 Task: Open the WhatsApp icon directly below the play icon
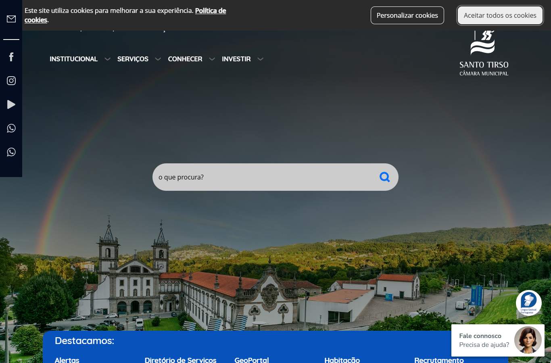click(x=11, y=128)
